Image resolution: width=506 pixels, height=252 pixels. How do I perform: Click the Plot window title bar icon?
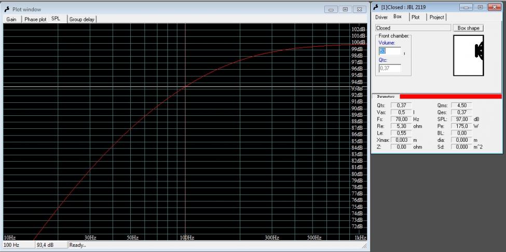[7, 9]
